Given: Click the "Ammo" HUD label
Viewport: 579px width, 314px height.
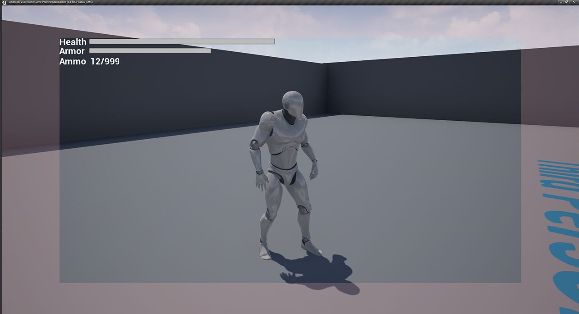Looking at the screenshot, I should point(73,61).
